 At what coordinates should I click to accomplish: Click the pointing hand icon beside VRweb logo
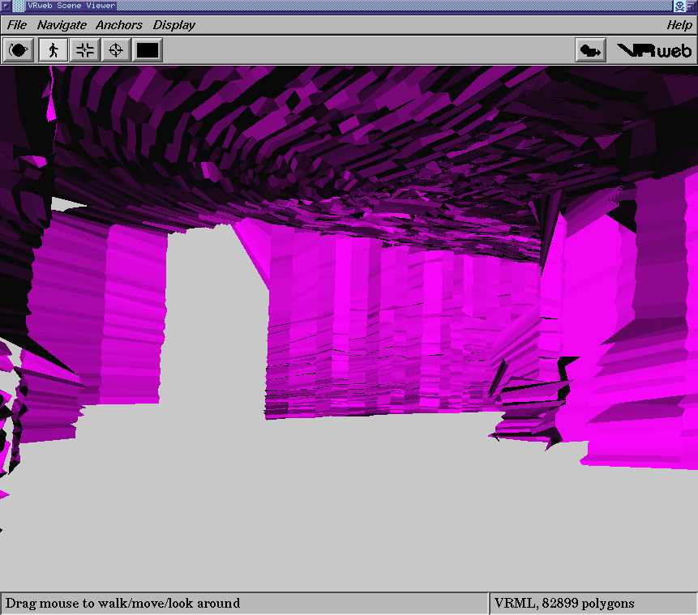coord(590,50)
